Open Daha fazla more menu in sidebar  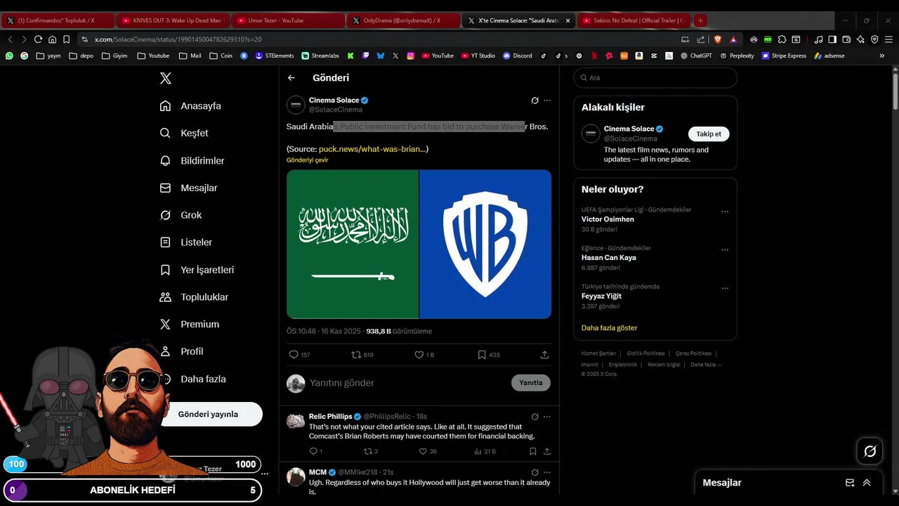tap(192, 379)
